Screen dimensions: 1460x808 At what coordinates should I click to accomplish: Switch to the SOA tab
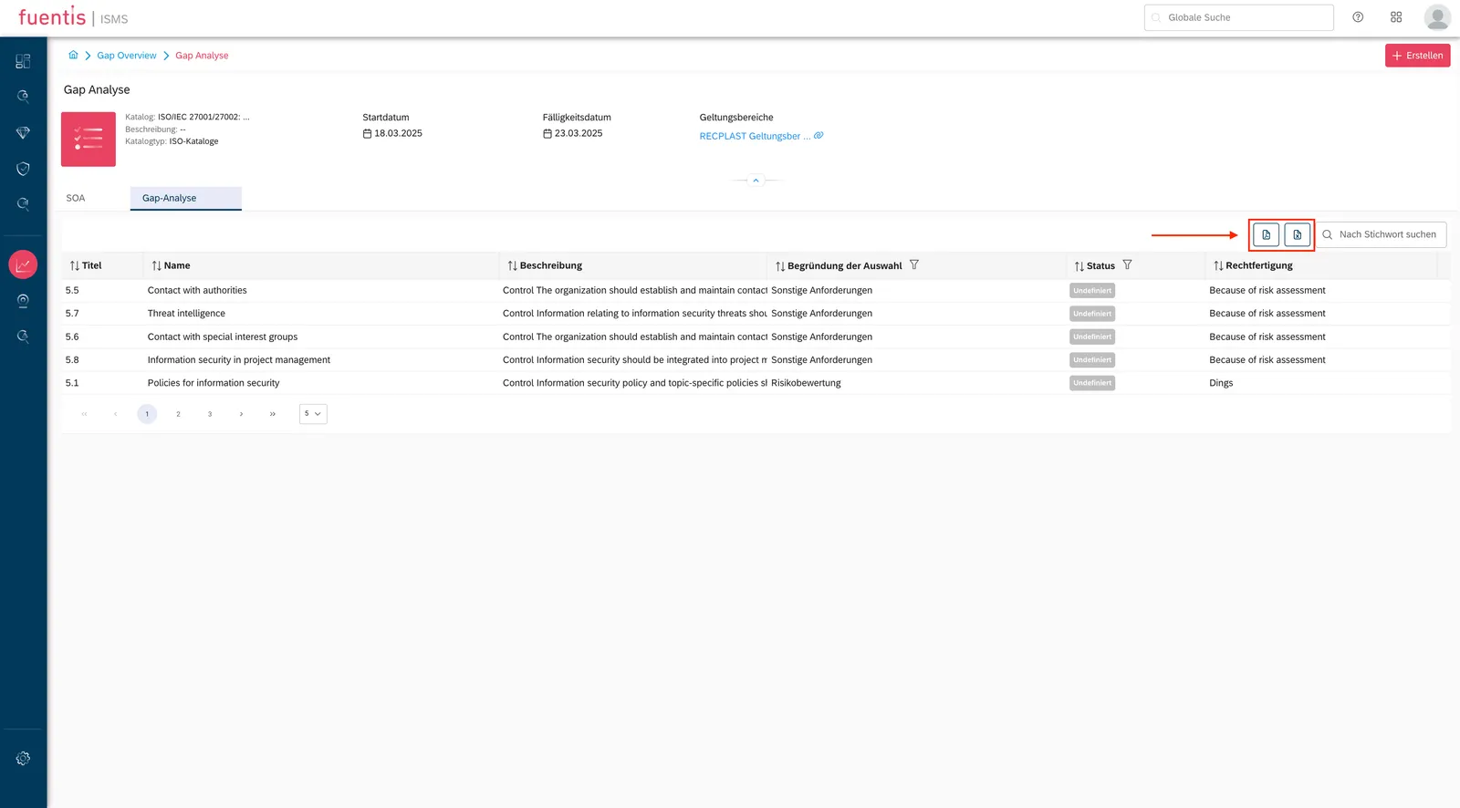(x=76, y=198)
